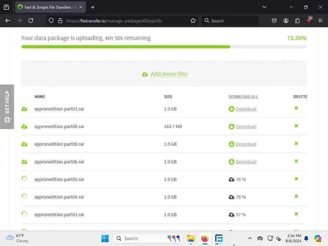Click the Windows taskbar Search box
The width and height of the screenshot is (328, 246).
[148, 238]
